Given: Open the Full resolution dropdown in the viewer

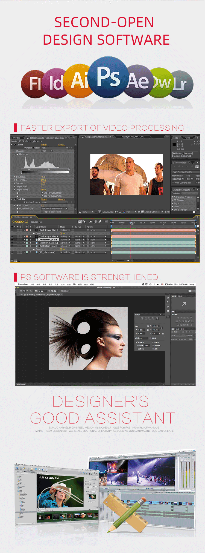Looking at the screenshot, I should pos(131,212).
